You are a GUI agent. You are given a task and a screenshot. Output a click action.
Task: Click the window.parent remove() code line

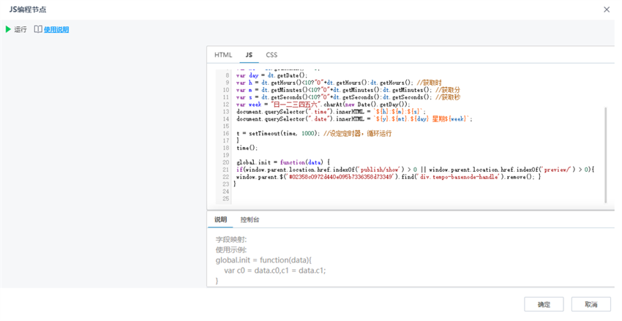coord(388,177)
